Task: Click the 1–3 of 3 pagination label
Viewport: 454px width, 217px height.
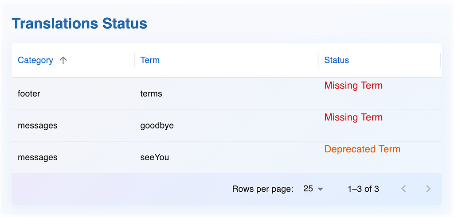Action: tap(363, 189)
